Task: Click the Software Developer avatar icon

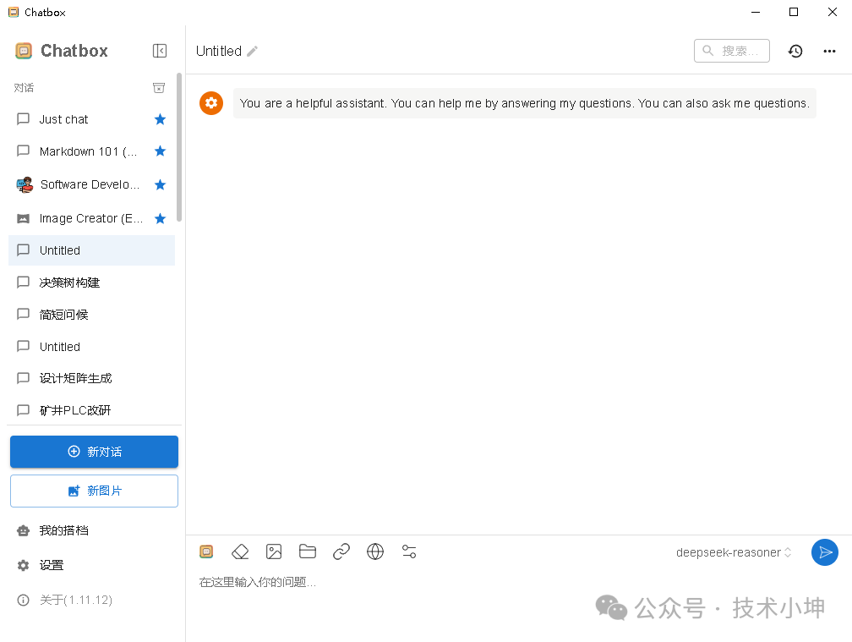Action: [25, 185]
